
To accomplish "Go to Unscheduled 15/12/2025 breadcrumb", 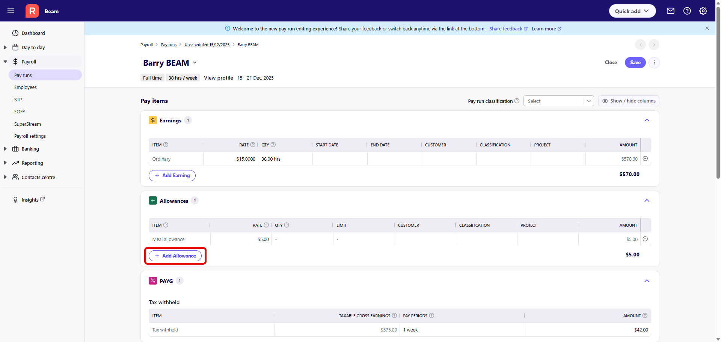I will tap(207, 45).
